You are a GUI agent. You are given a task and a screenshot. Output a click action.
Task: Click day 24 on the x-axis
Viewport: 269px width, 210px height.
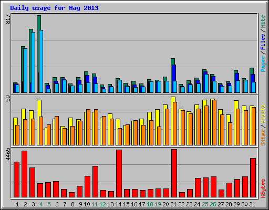click(x=197, y=204)
